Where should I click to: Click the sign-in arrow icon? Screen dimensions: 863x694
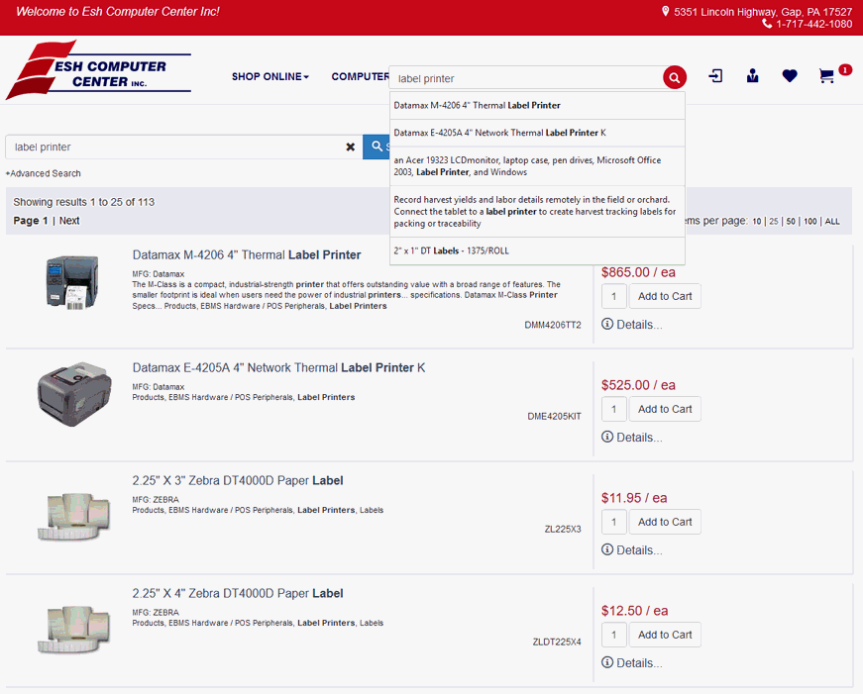pos(715,76)
